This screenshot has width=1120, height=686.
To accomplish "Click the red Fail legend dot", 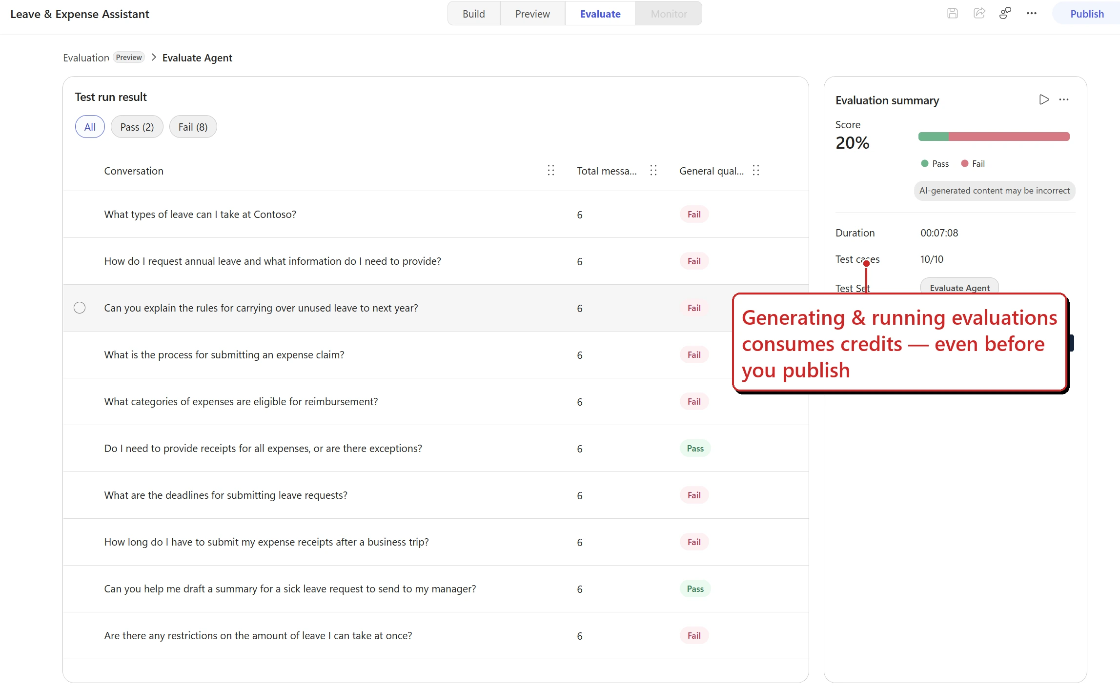I will [x=964, y=163].
